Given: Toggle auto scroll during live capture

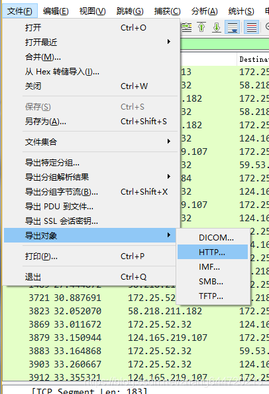Looking at the screenshot, I should 232,27.
